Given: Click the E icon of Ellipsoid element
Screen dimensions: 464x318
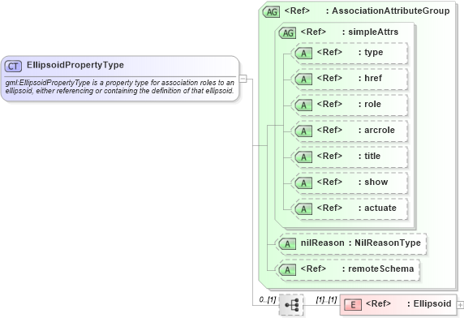Looking at the screenshot, I should point(353,305).
